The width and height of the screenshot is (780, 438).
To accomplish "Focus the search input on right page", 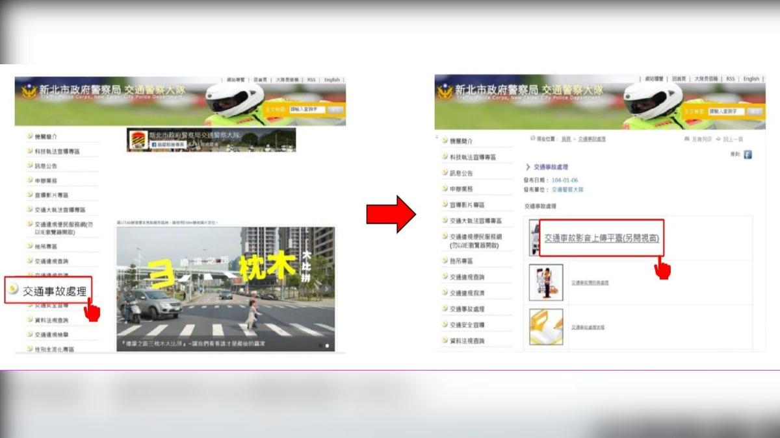I will tap(726, 111).
